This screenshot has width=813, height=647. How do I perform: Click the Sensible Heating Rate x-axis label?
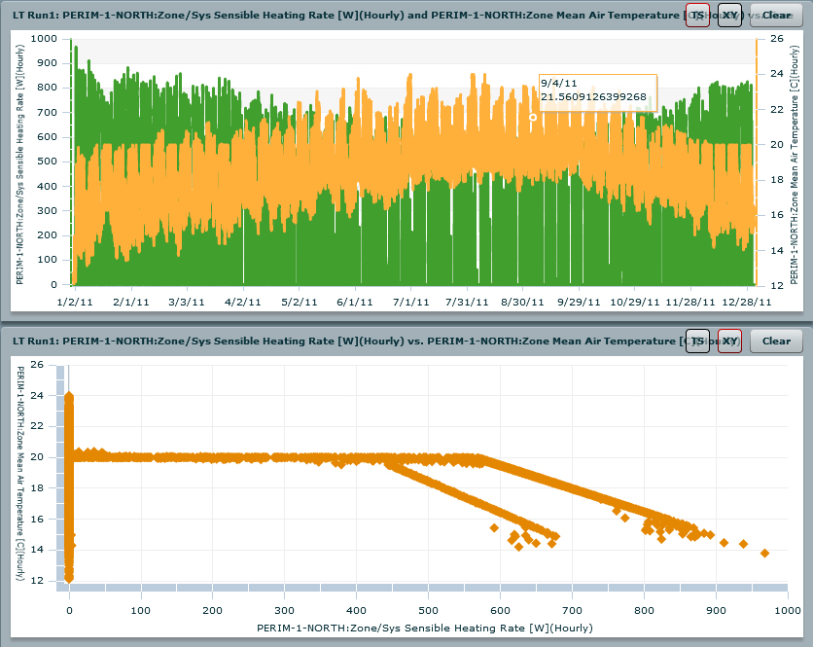[x=425, y=628]
